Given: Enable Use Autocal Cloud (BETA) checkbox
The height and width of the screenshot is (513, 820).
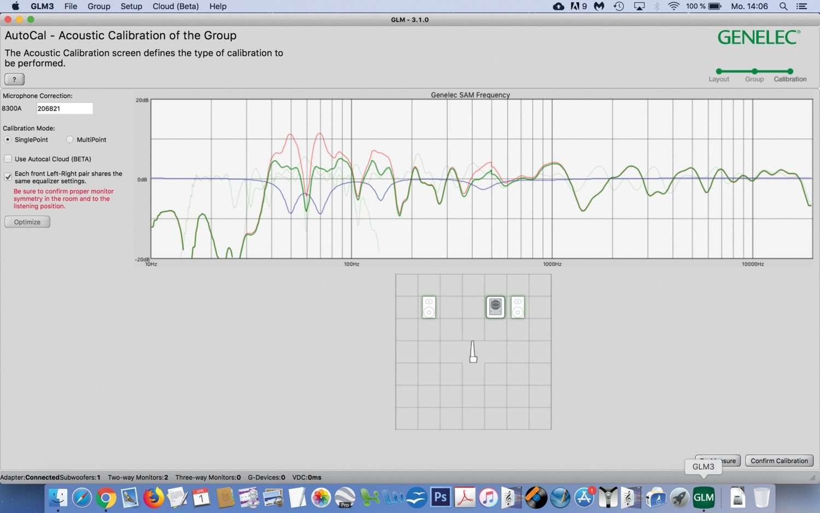Looking at the screenshot, I should (8, 159).
